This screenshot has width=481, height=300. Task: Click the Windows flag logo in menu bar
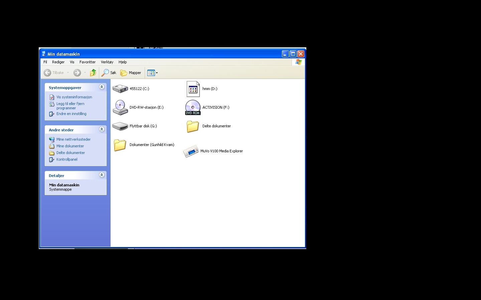[299, 62]
